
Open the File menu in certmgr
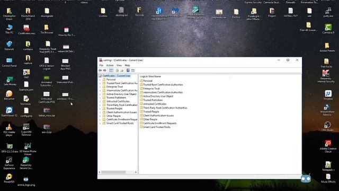coord(101,65)
